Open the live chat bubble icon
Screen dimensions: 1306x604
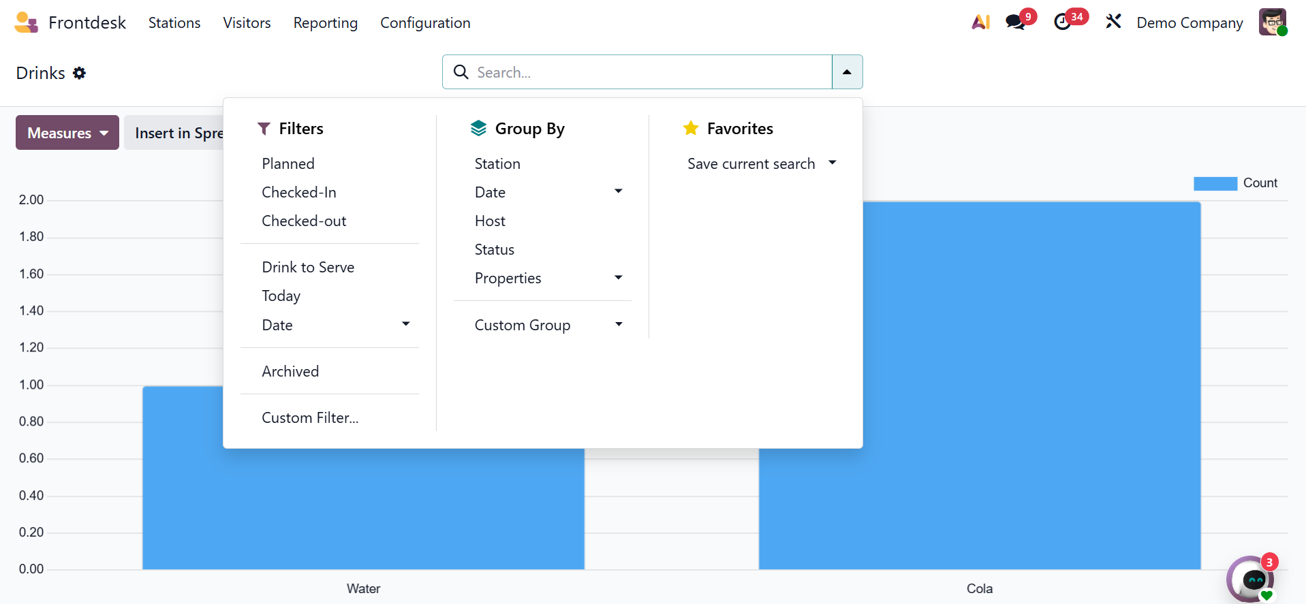click(x=1252, y=579)
